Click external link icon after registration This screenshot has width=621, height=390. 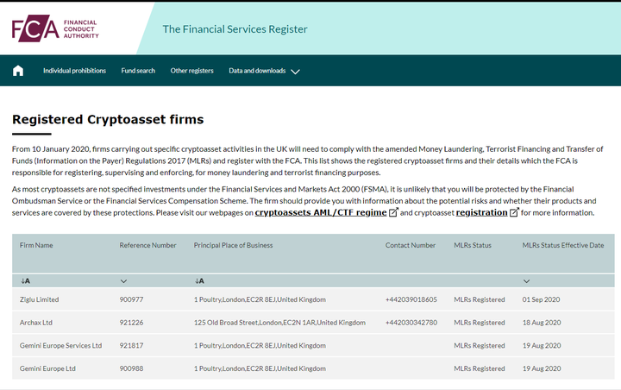(514, 212)
